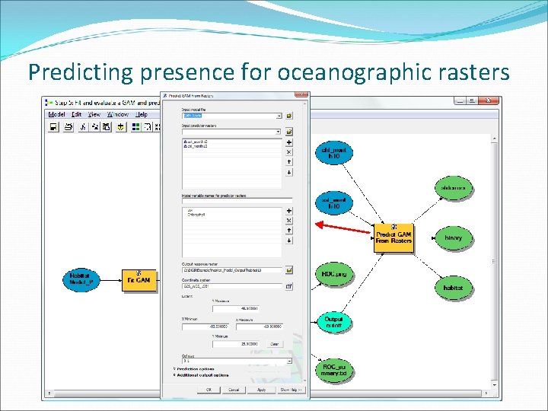Click the yellow Add Data icon
The width and height of the screenshot is (548, 411).
pyautogui.click(x=120, y=127)
